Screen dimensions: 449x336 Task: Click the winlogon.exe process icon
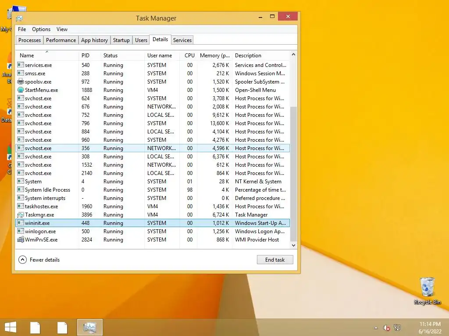coord(20,231)
